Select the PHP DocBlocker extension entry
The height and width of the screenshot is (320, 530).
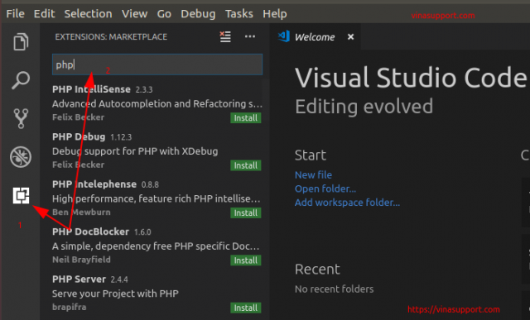point(157,246)
